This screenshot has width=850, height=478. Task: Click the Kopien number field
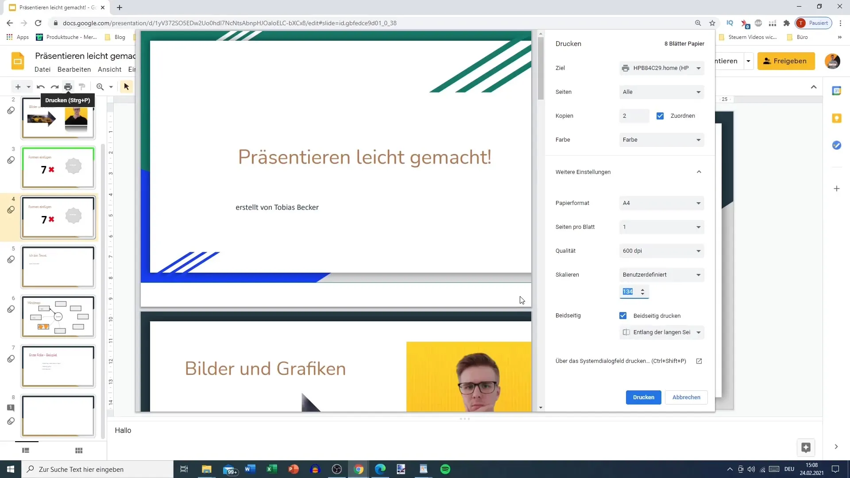coord(634,116)
